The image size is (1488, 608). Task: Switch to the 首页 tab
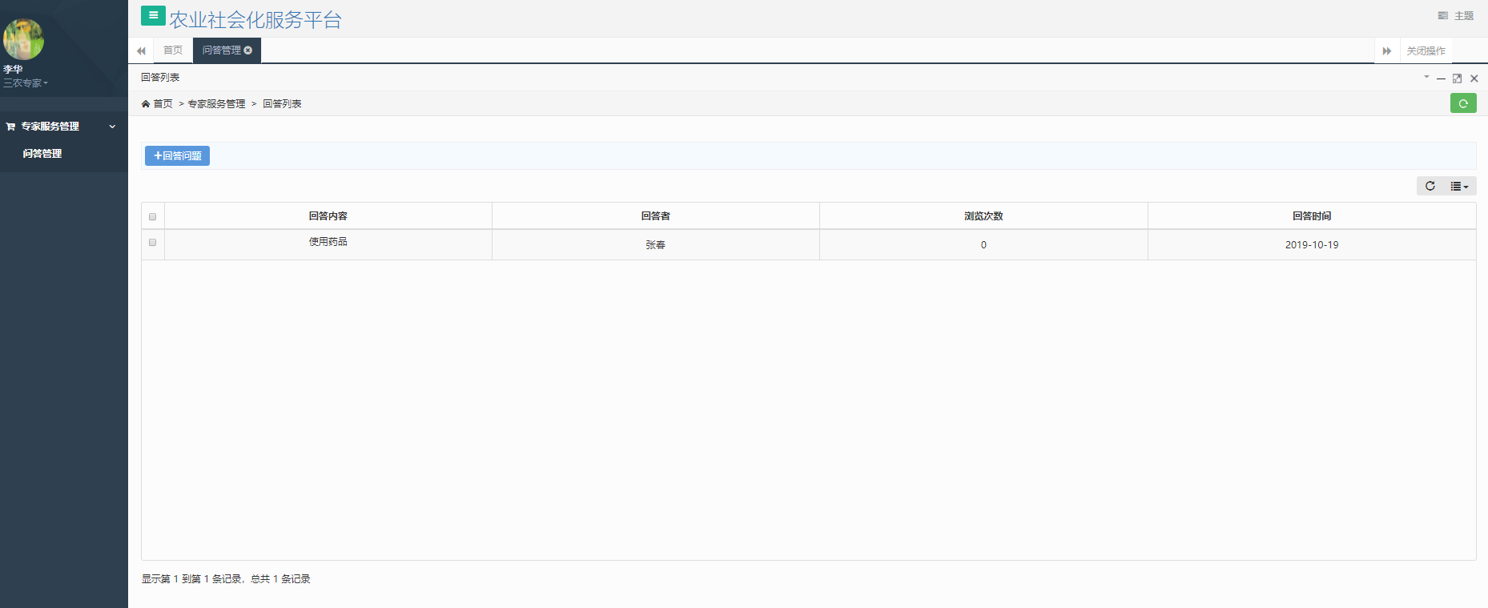tap(173, 50)
